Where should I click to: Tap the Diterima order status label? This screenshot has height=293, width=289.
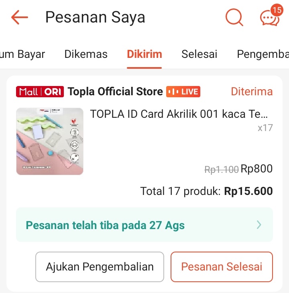coord(252,92)
